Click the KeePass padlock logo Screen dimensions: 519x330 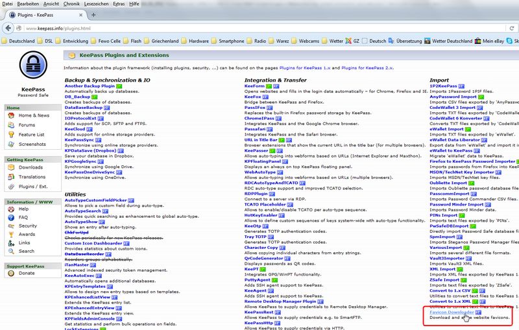tap(33, 64)
